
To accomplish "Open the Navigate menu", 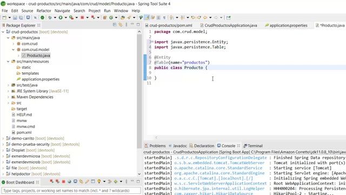I will click(62, 11).
